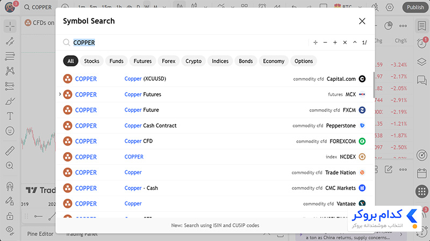Screen dimensions: 430x241
Task: Choose Copper - Cash from CMC Markets
Action: click(x=214, y=188)
